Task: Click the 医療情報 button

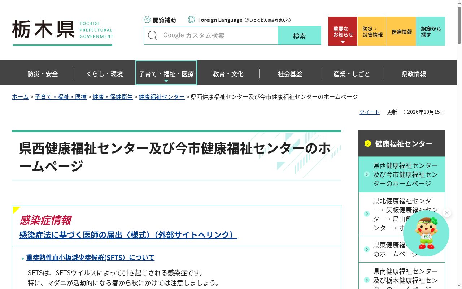Action: point(401,31)
